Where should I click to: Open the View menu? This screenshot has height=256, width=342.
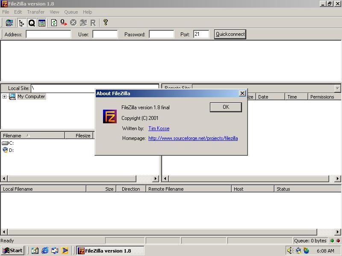pos(54,12)
